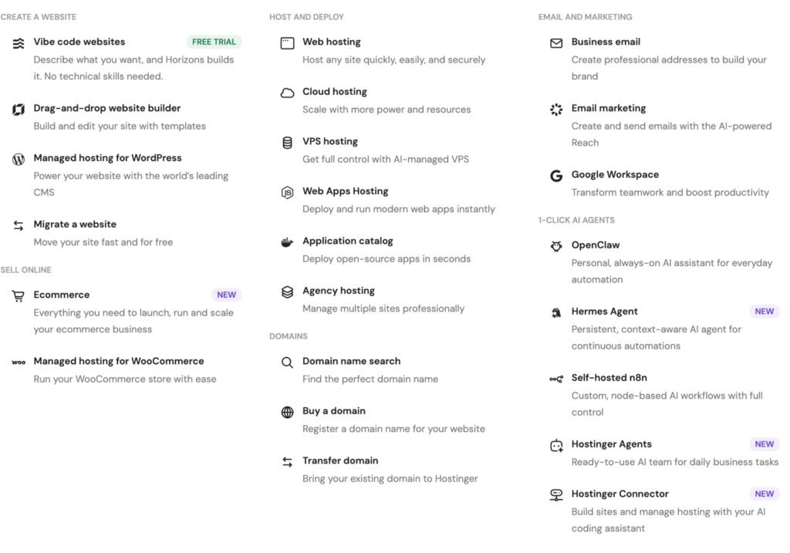The height and width of the screenshot is (553, 790).
Task: Open Hermes Agent
Action: coord(604,312)
